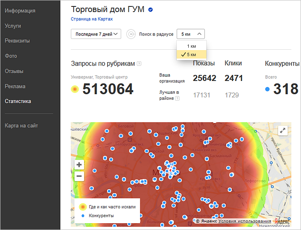Click the Где и как часто искали legend icon
The image size is (301, 230).
tap(83, 207)
